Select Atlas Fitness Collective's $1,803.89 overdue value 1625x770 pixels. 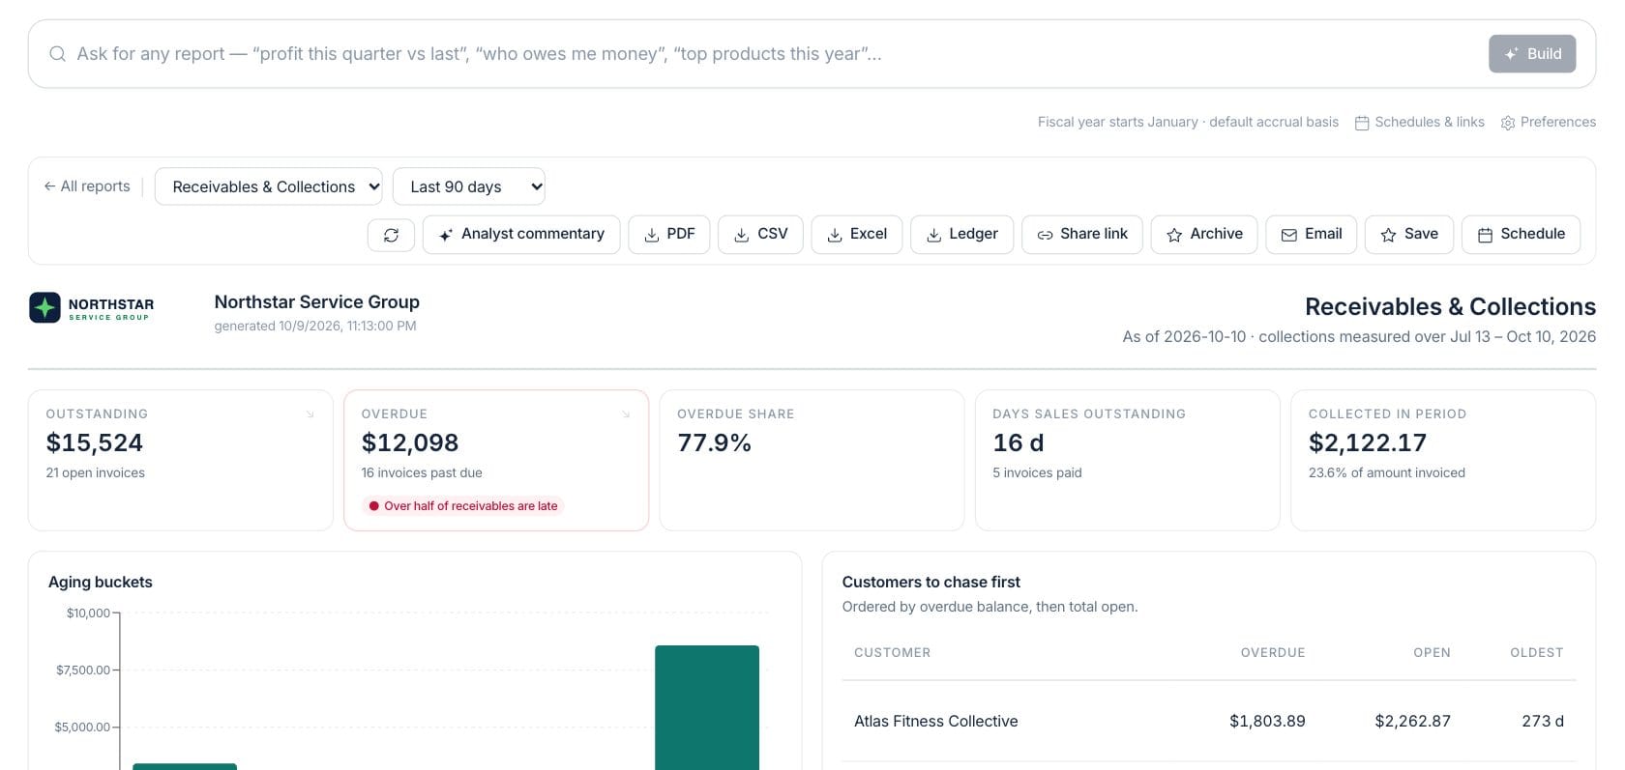coord(1267,721)
